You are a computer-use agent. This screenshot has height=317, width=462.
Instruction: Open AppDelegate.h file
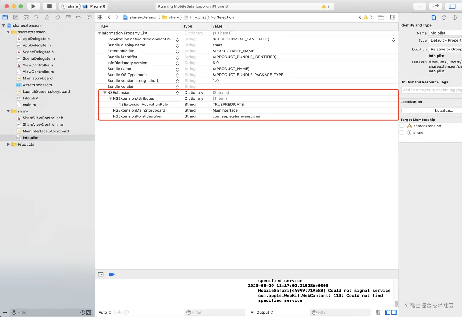tap(36, 39)
